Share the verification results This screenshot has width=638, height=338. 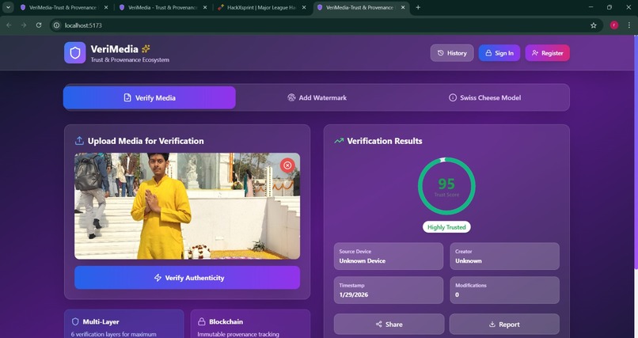389,325
